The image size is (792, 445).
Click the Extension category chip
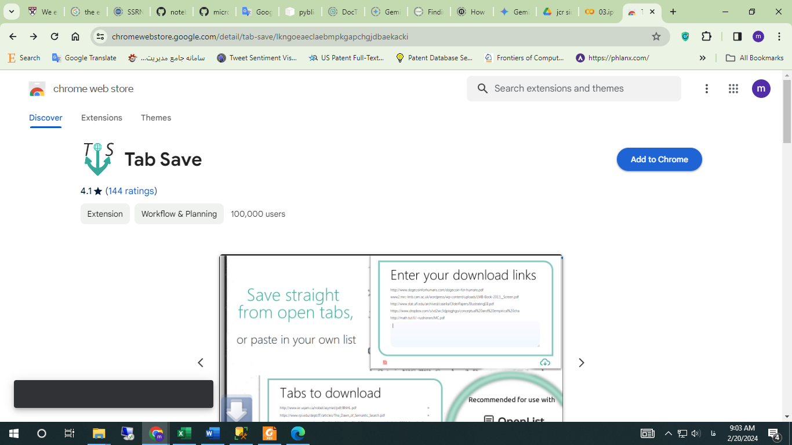105,214
